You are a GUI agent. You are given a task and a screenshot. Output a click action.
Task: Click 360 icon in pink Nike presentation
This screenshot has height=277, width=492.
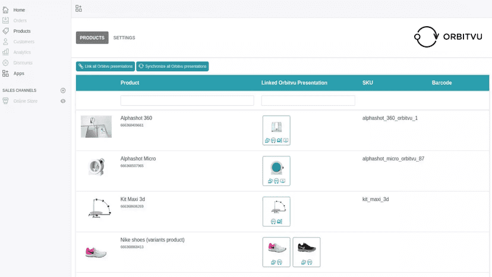(x=280, y=262)
